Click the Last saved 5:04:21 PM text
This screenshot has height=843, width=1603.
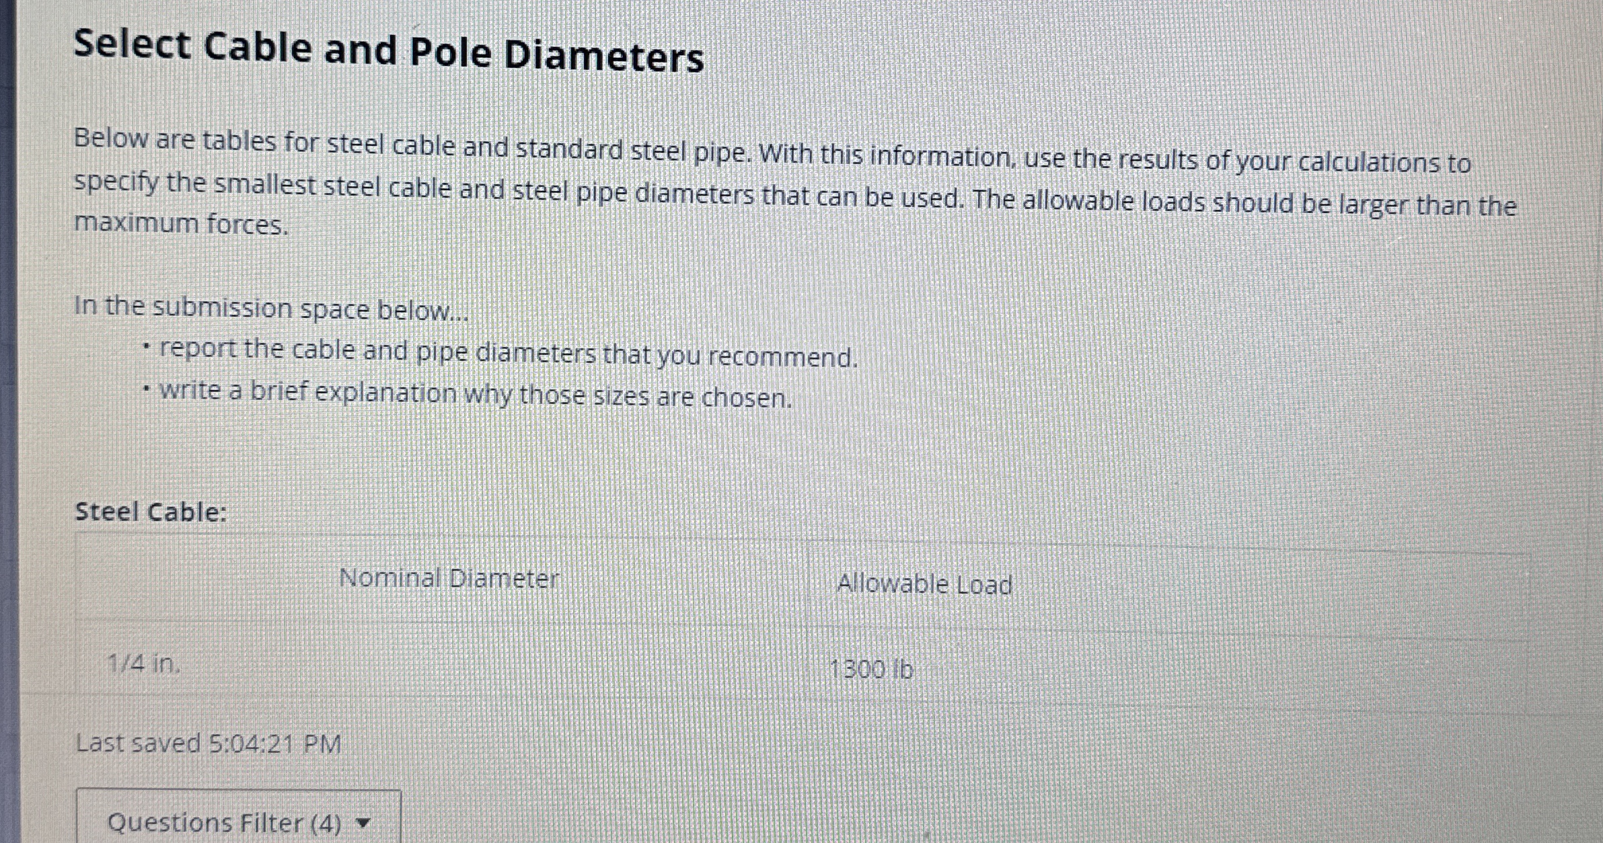207,743
